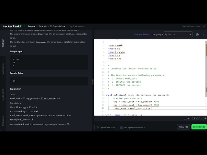Click the tax = calculation code line
Image resolution: width=207 pixels, height=155 pixels.
click(x=136, y=105)
